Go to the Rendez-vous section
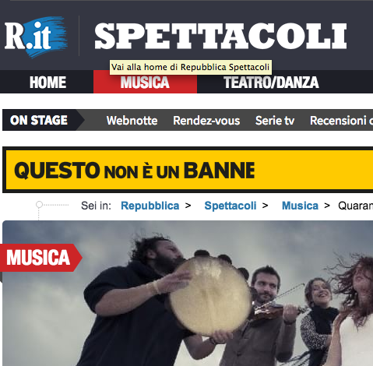Image resolution: width=373 pixels, height=366 pixels. (x=206, y=121)
